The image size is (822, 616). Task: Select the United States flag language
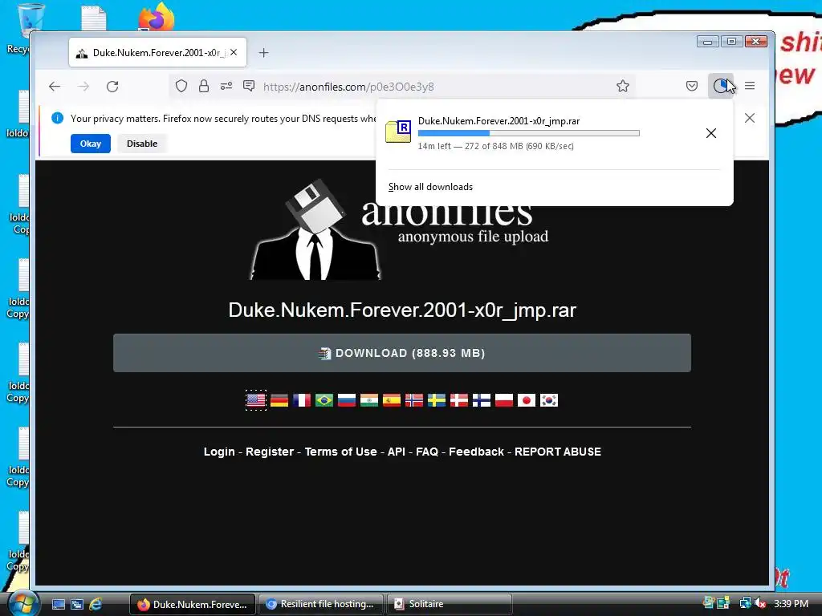[256, 400]
